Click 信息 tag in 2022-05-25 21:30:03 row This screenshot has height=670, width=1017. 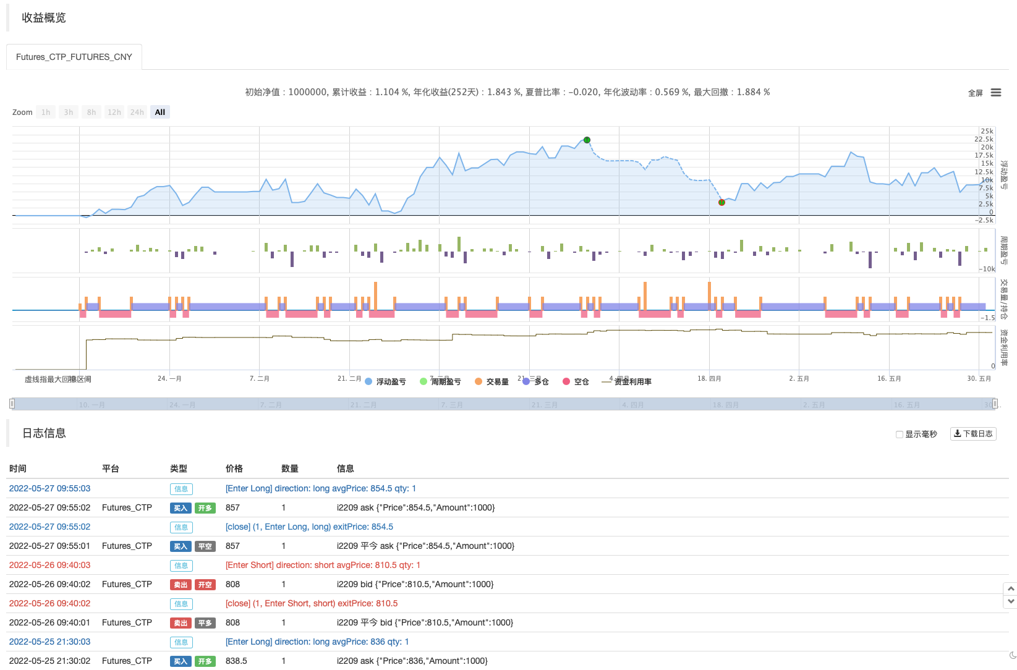point(181,642)
